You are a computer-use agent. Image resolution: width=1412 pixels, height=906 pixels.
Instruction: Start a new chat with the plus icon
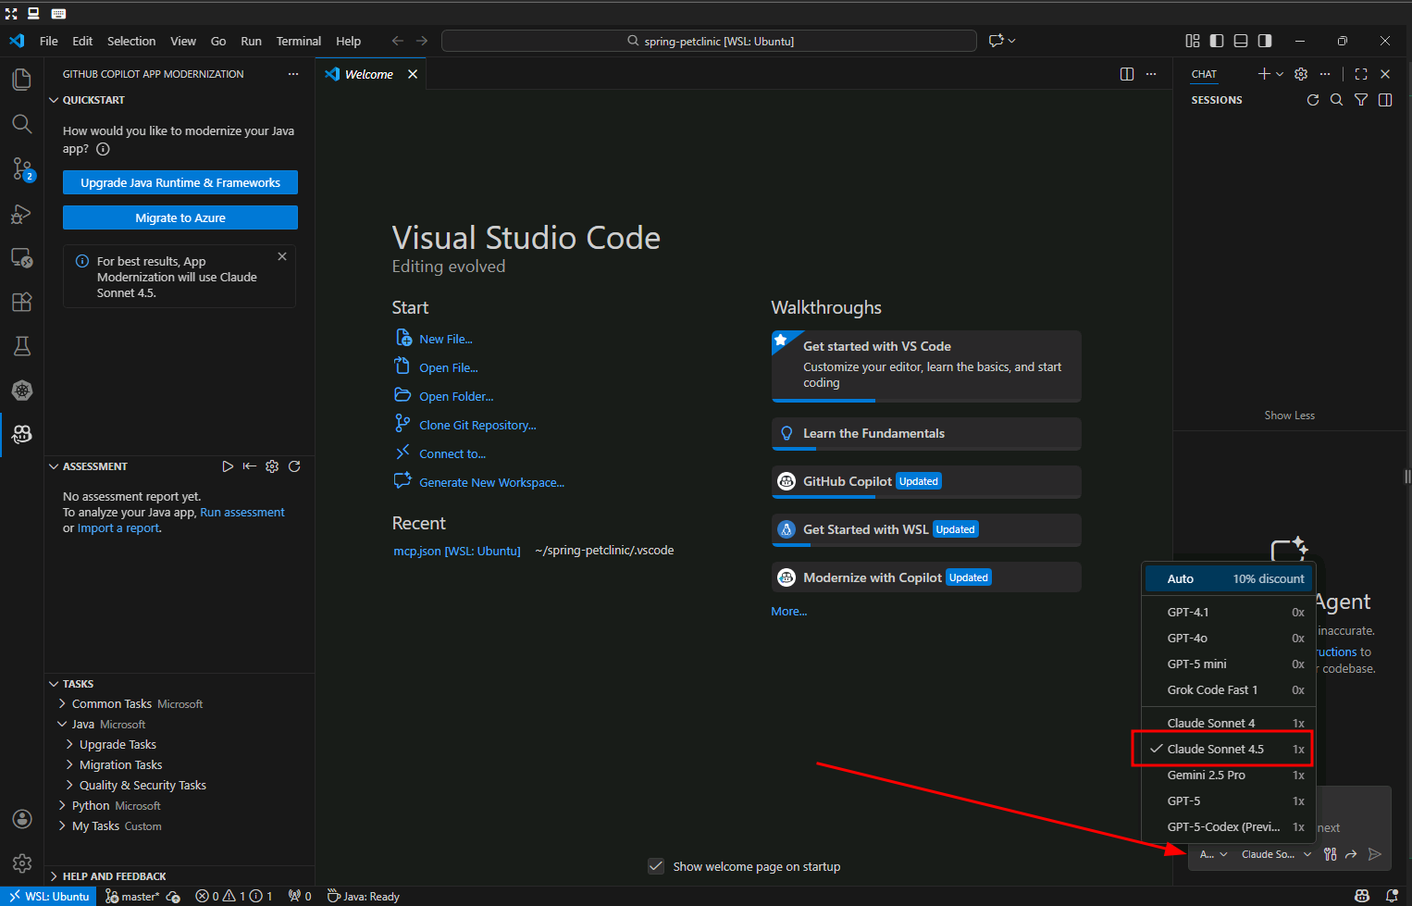(x=1263, y=74)
